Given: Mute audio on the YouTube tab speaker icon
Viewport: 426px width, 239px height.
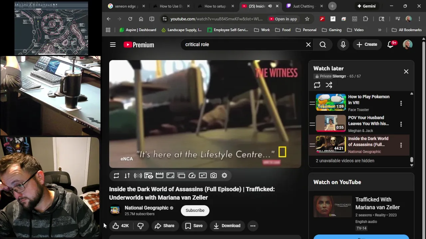Looking at the screenshot, I should [x=270, y=6].
